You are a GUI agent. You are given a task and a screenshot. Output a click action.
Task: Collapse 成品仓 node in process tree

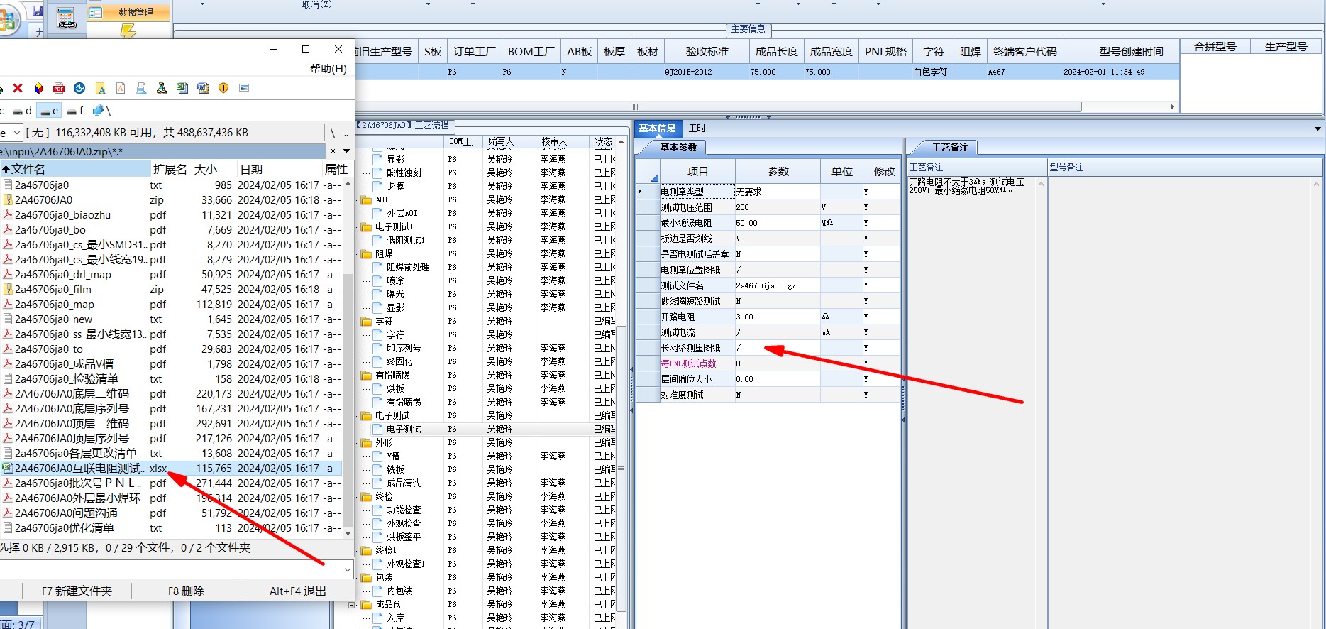pos(352,605)
